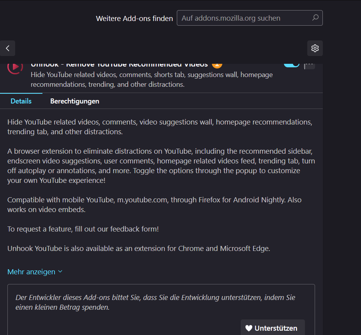Image resolution: width=361 pixels, height=335 pixels.
Task: Click the Chrome and Edge availability paragraph
Action: click(139, 248)
